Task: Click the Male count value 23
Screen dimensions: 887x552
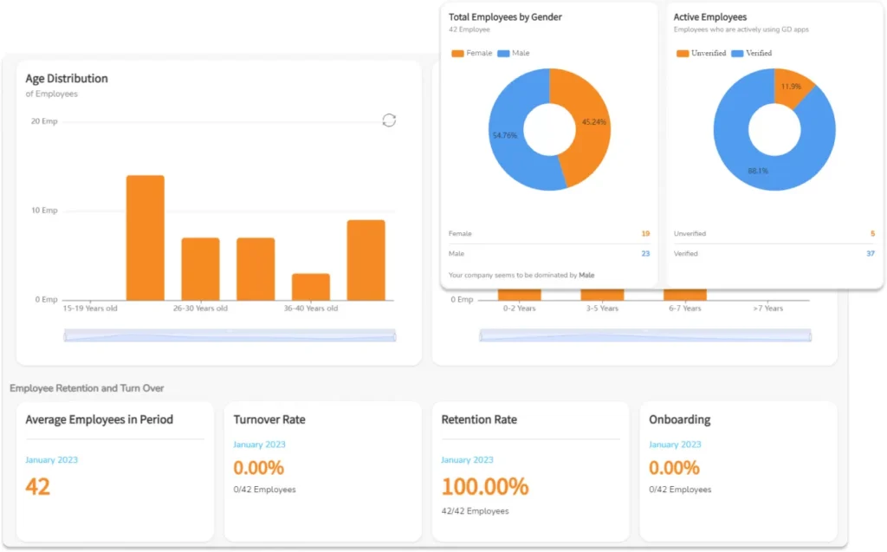Action: click(644, 253)
